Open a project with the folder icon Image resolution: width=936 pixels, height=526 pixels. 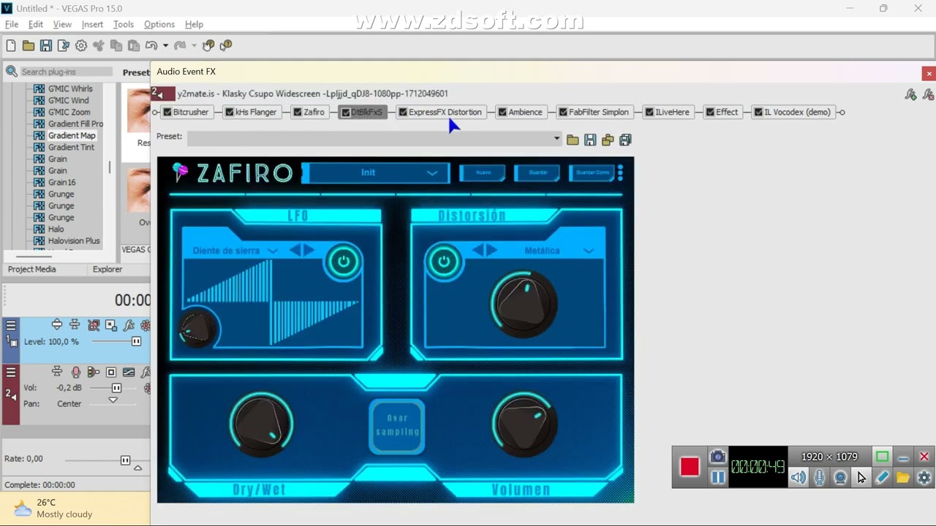tap(29, 45)
